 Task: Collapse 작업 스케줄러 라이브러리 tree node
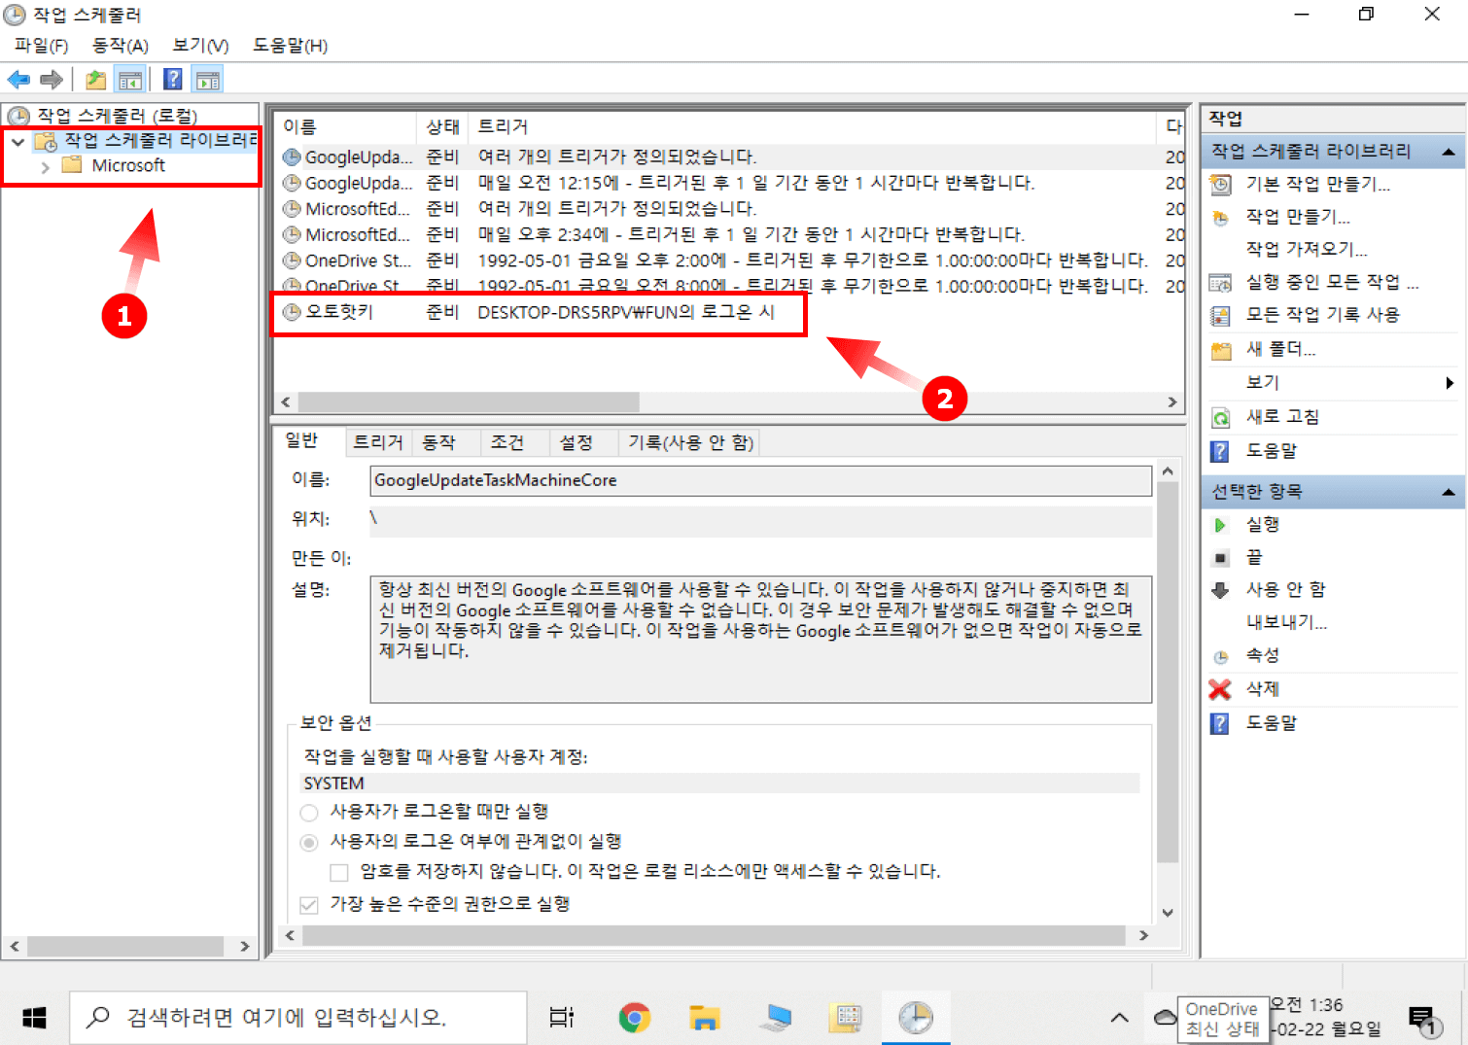pos(18,142)
